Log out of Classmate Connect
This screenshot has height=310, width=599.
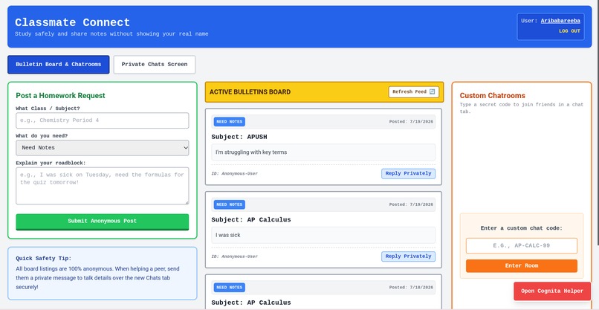(x=569, y=31)
